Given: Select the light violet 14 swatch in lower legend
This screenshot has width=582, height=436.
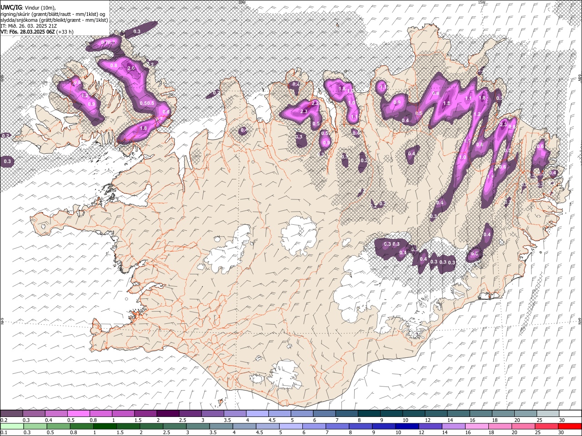Looking at the screenshot, I should pos(453,426).
